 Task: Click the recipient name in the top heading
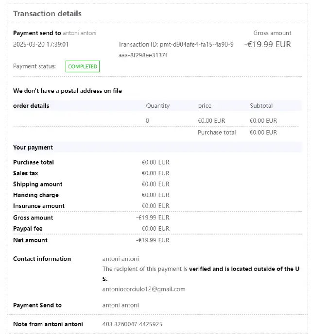coord(80,33)
